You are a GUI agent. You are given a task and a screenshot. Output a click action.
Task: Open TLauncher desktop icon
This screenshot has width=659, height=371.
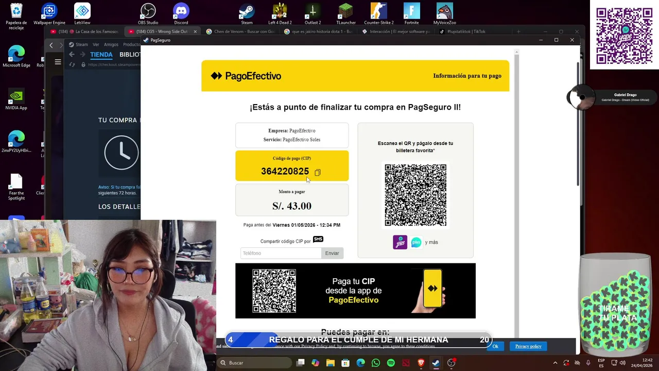click(345, 14)
